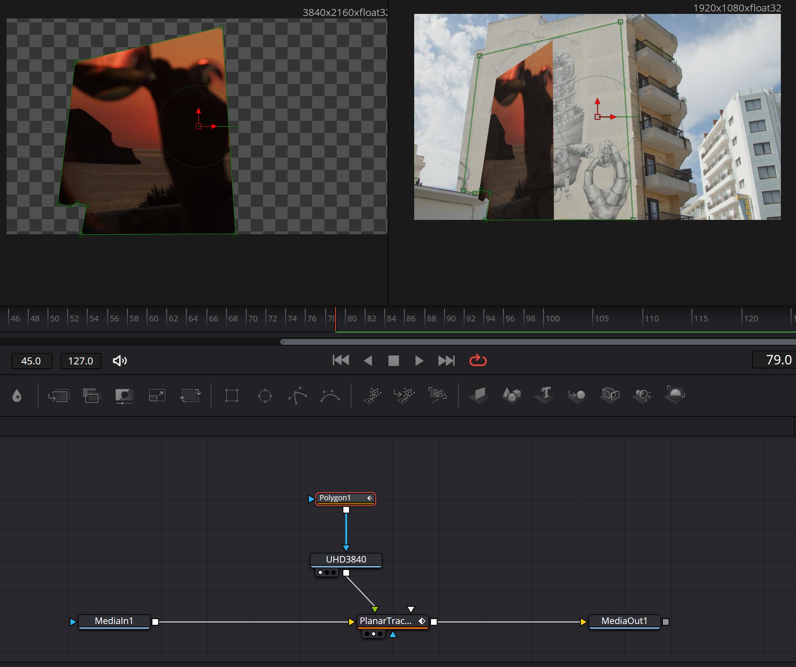Add a pMerge particle node

404,396
